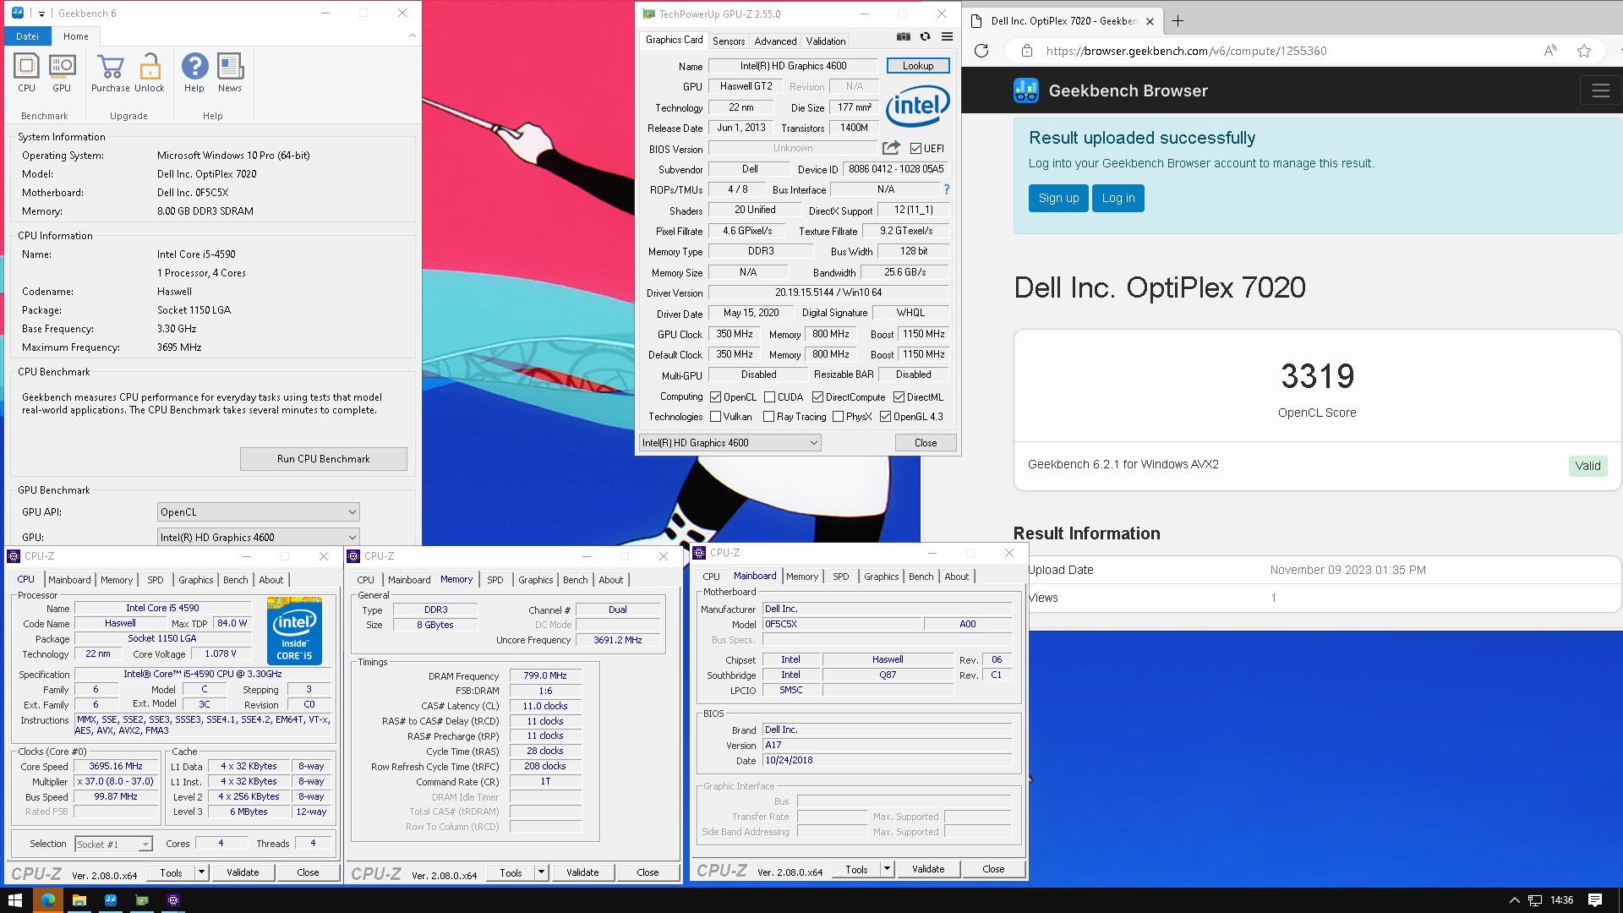This screenshot has width=1623, height=913.
Task: Click the Edge browser taskbar icon
Action: (48, 900)
